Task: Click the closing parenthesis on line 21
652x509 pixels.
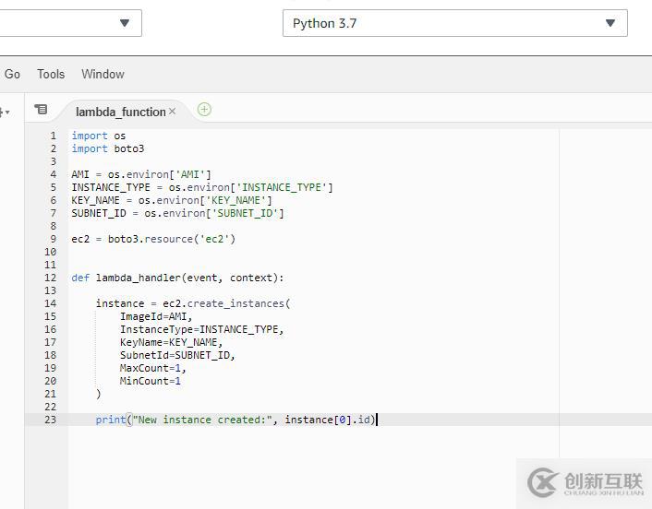Action: coord(99,394)
